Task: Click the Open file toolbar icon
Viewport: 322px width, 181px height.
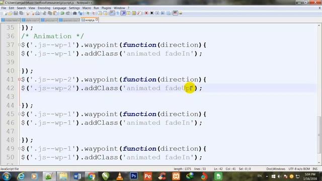Action: [10, 14]
